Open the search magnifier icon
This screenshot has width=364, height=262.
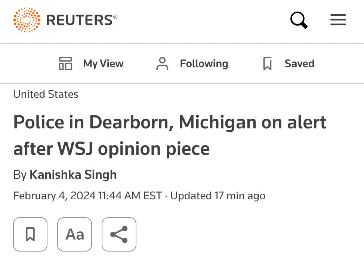click(299, 20)
